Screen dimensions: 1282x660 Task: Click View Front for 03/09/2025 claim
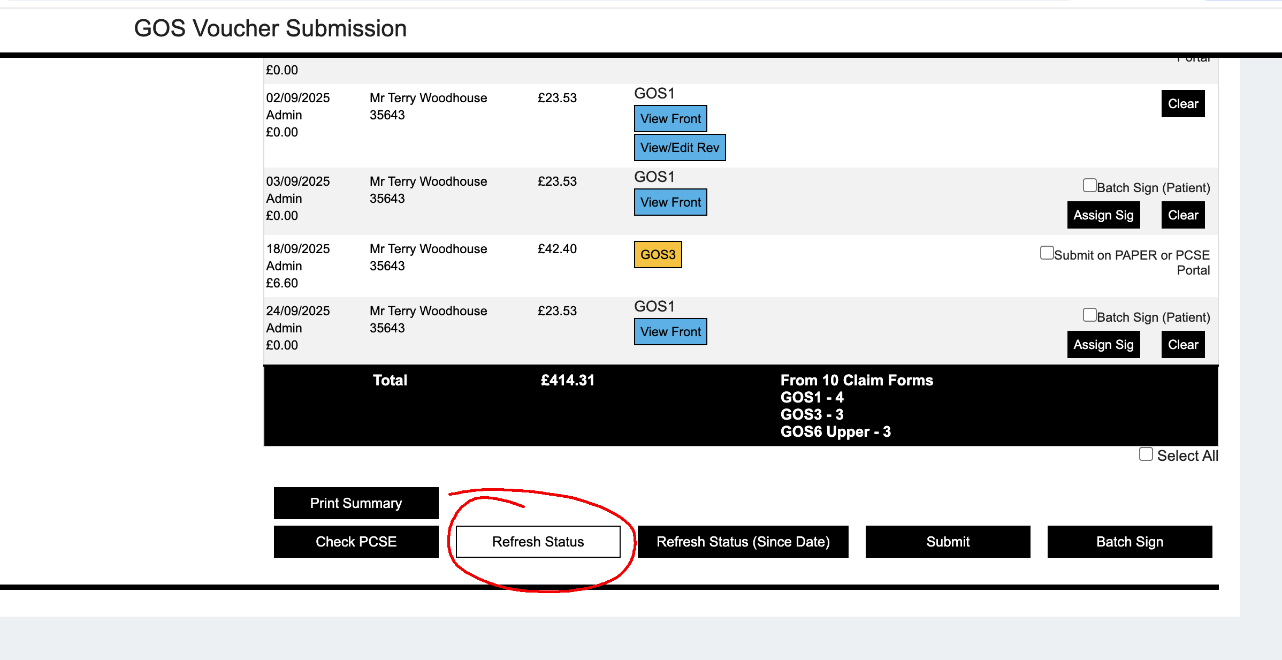pyautogui.click(x=670, y=202)
